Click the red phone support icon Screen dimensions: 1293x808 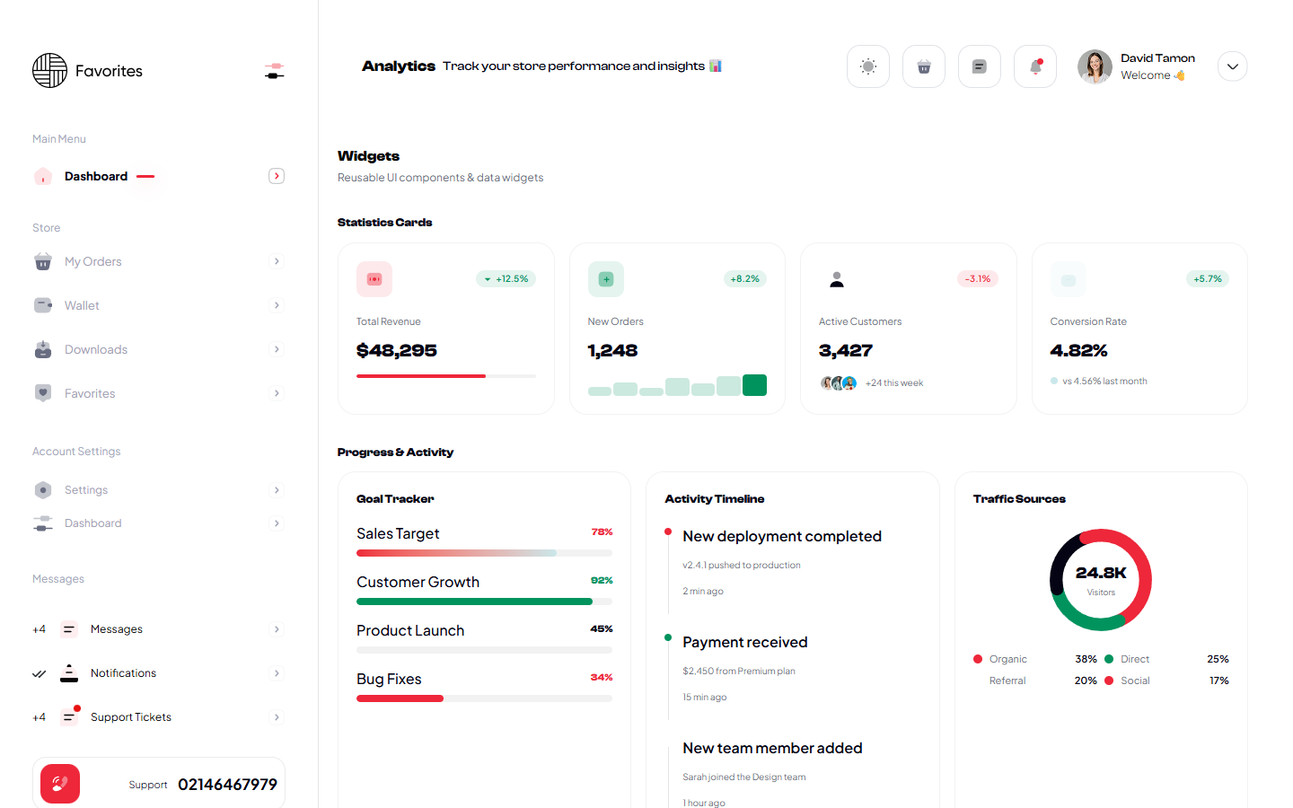pos(60,784)
